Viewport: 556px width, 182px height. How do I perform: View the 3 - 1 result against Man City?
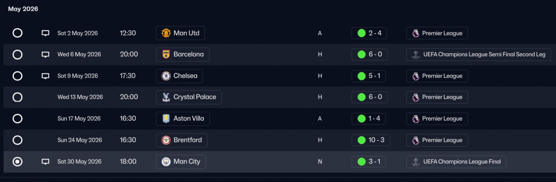[x=369, y=162]
